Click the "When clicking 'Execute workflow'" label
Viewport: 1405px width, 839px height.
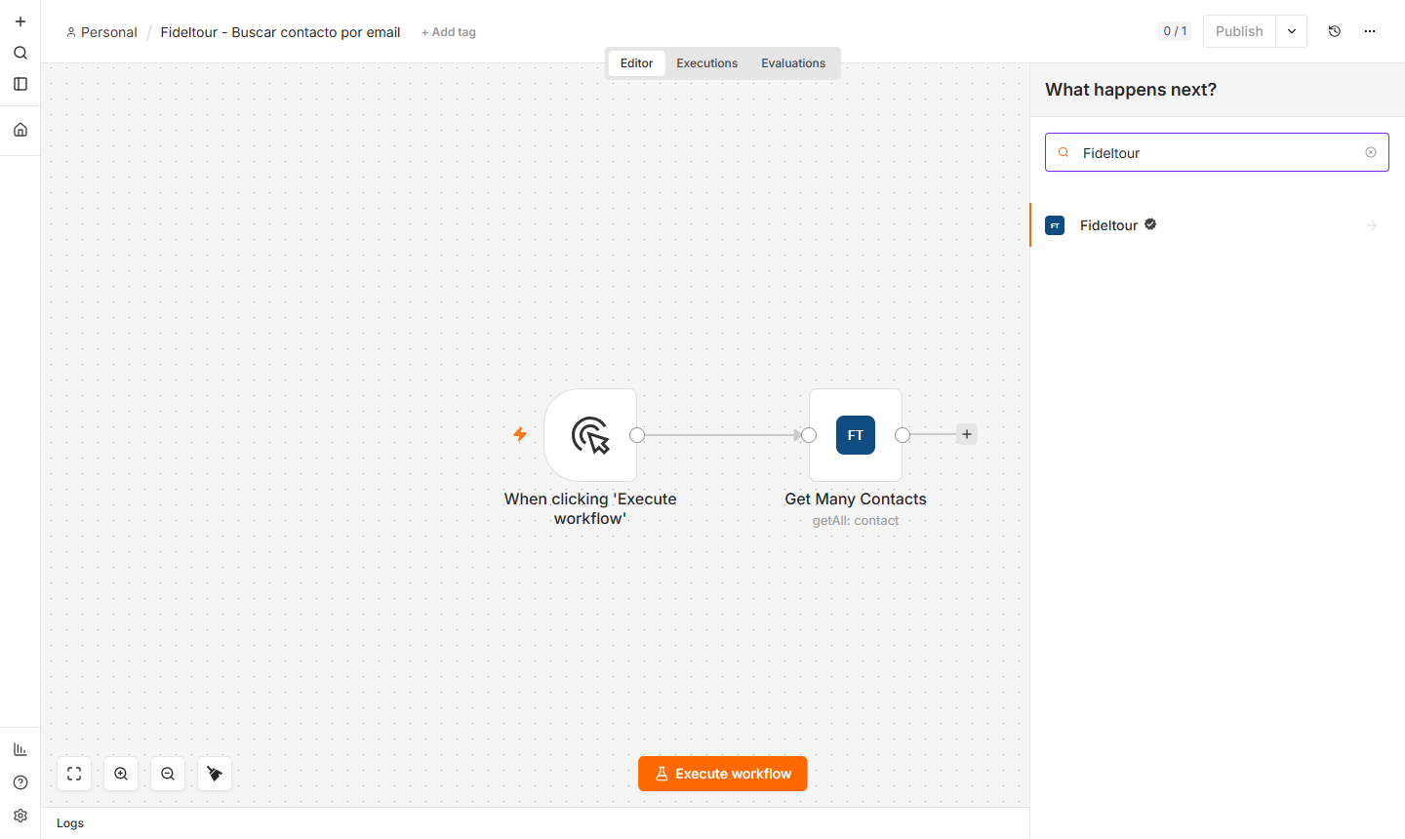[x=590, y=508]
